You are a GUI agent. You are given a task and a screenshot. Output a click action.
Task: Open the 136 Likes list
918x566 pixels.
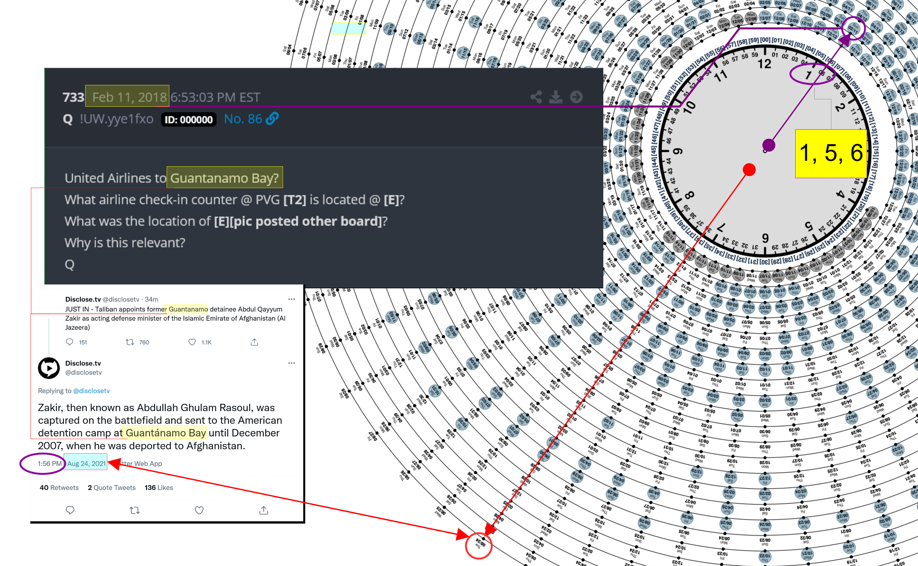(x=159, y=487)
